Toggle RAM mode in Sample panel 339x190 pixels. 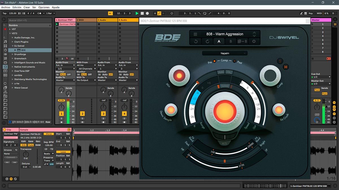point(38,145)
